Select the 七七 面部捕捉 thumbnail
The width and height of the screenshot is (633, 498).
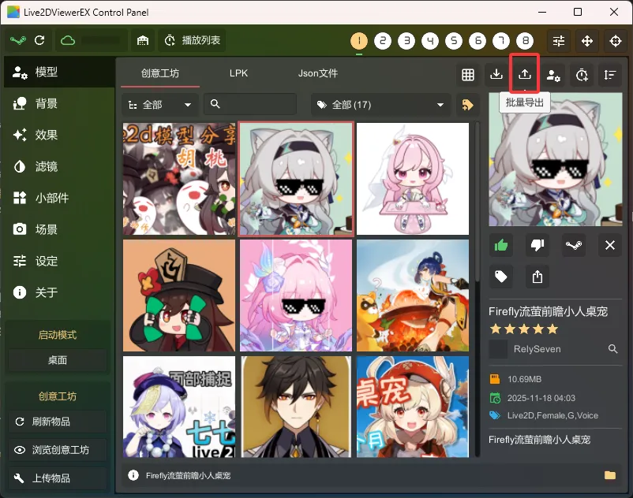(179, 407)
